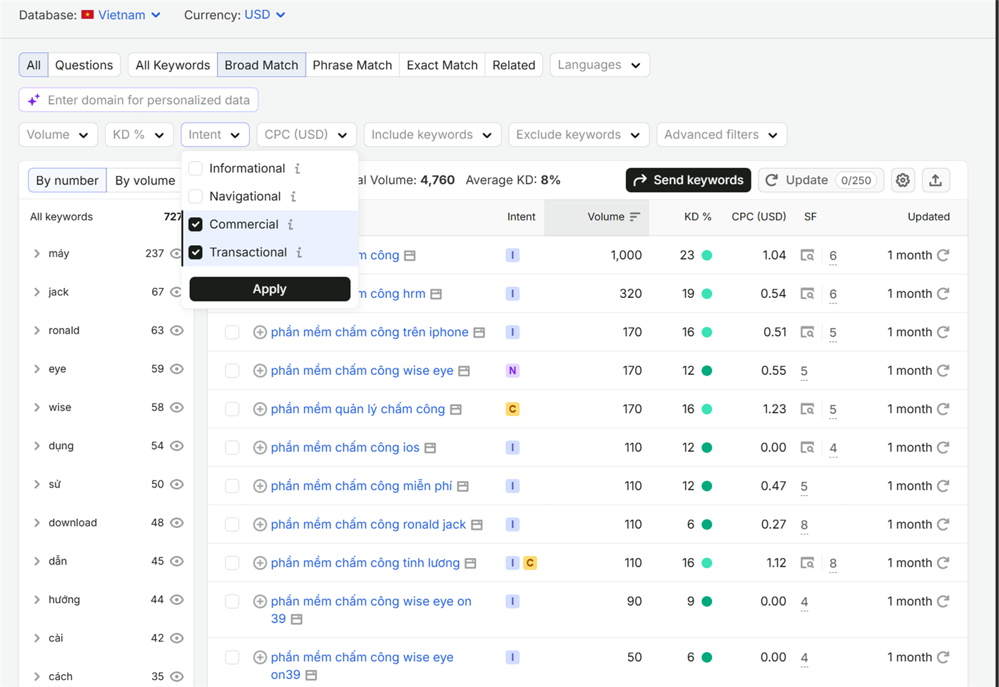This screenshot has height=687, width=999.
Task: Toggle eye icon for 'download' group
Action: (177, 523)
